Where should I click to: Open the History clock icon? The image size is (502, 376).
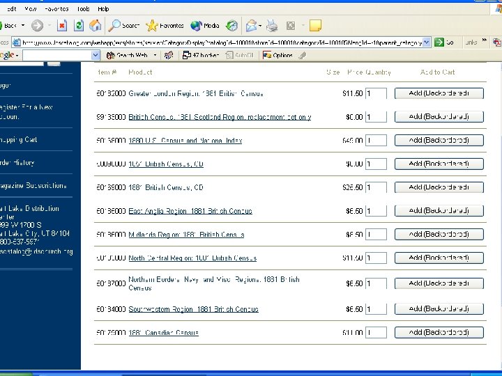[231, 26]
